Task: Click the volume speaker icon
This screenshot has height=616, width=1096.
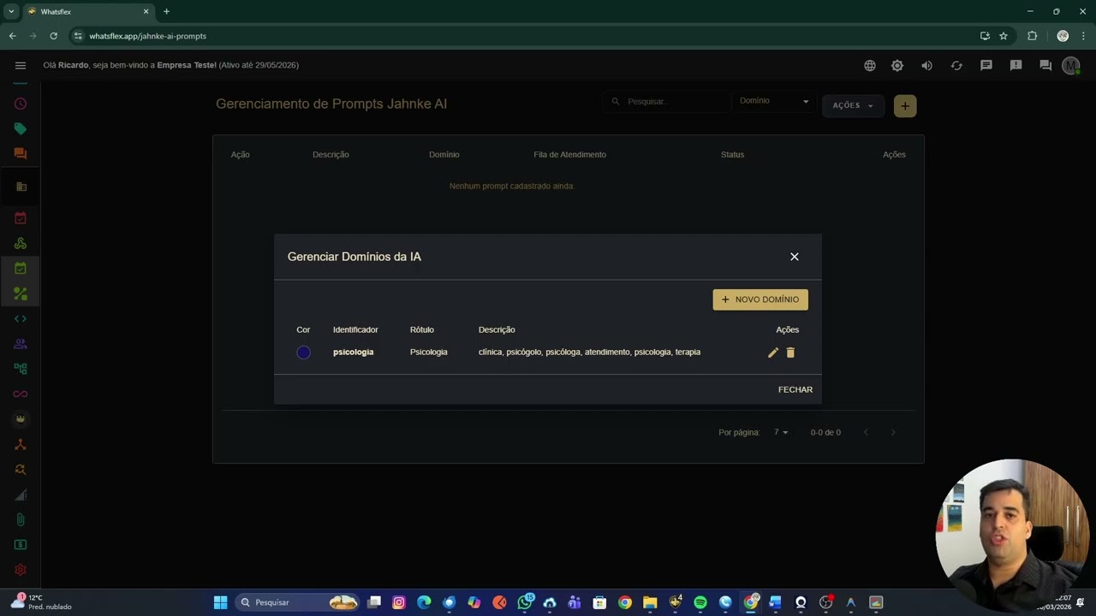Action: click(x=926, y=65)
